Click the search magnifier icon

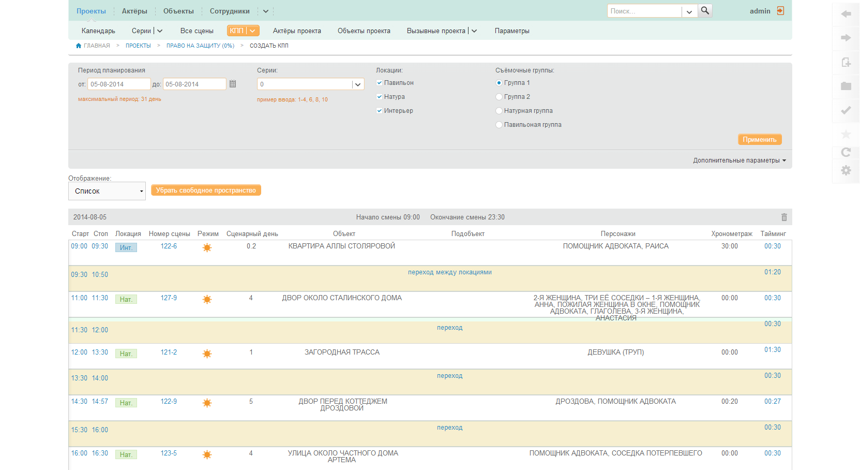(x=705, y=10)
